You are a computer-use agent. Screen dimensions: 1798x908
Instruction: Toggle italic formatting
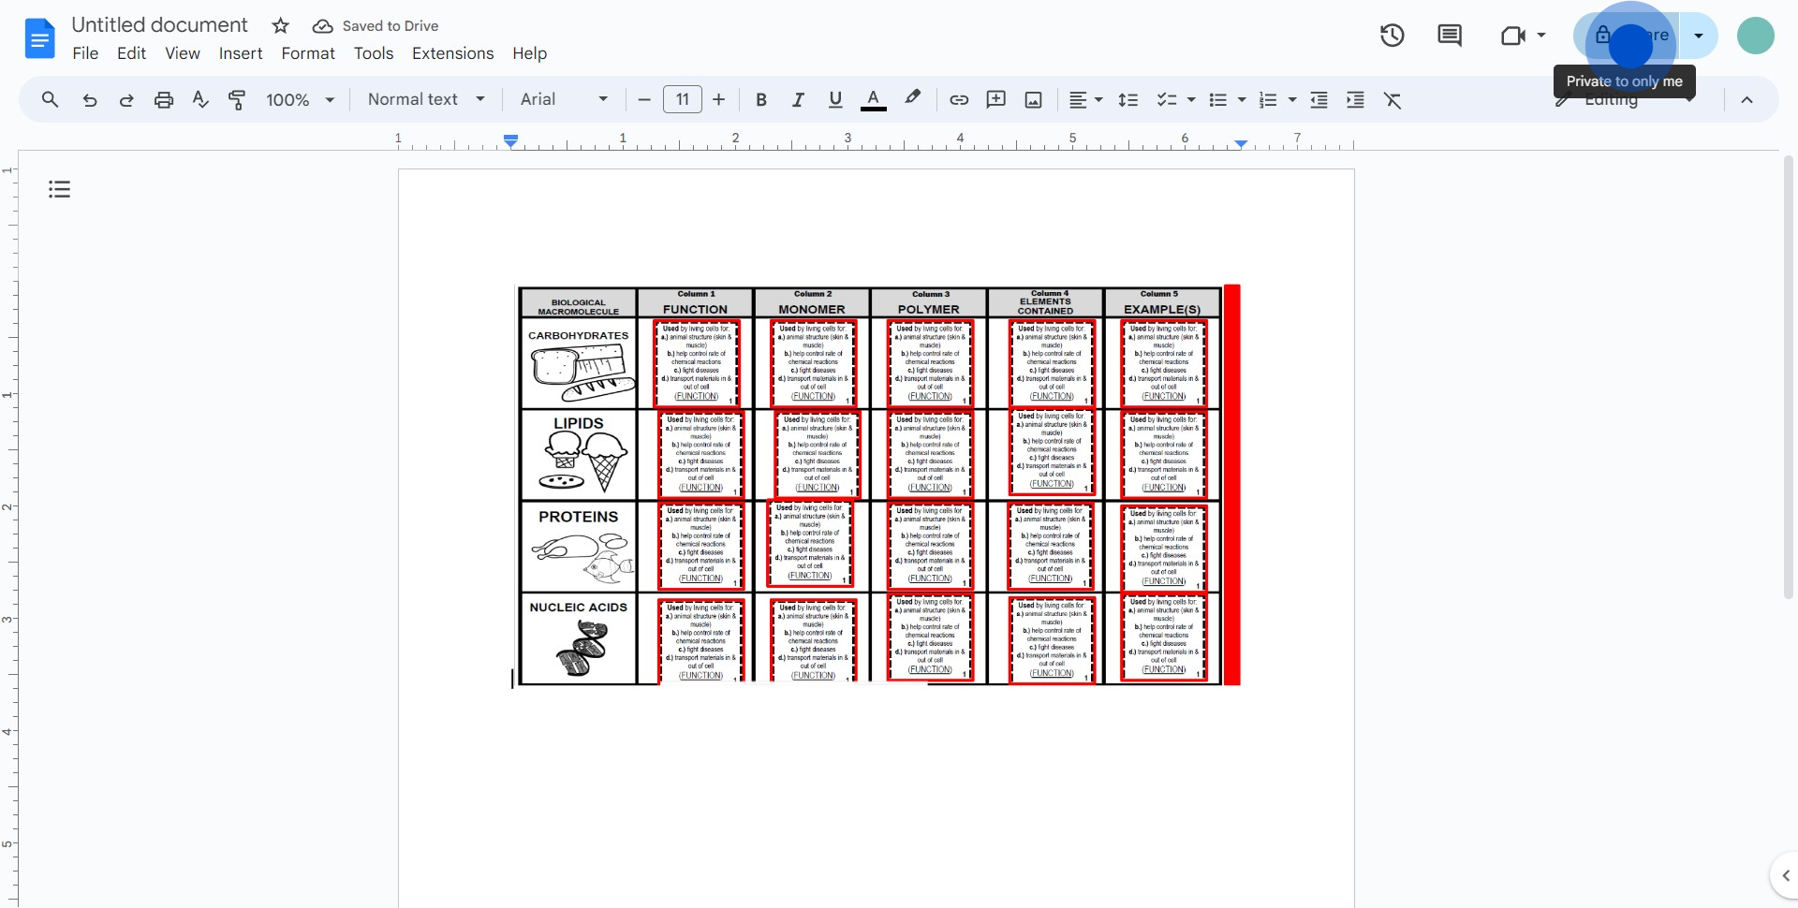click(x=798, y=100)
